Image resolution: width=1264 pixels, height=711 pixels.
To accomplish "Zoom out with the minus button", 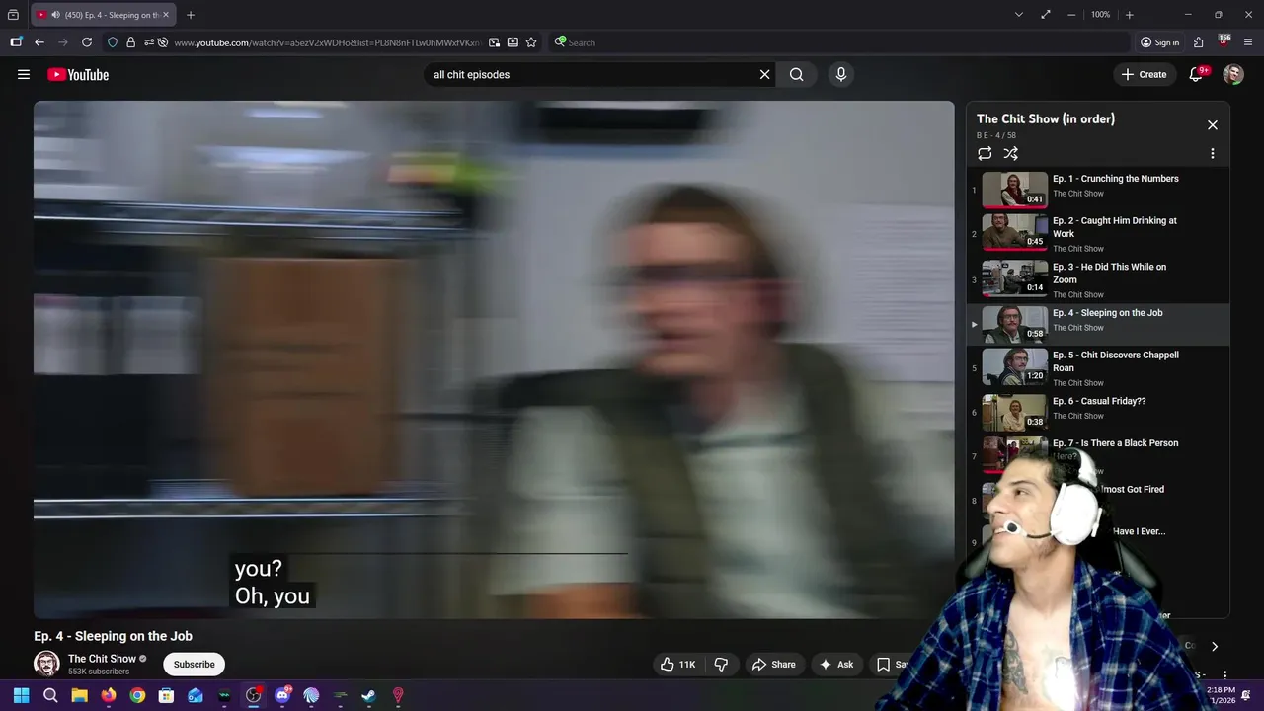I will pos(1072,15).
